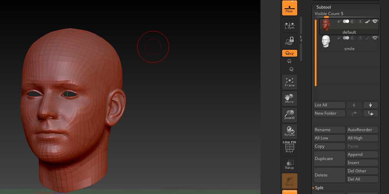
Task: Move subtool down with arrow button
Action: (370, 105)
